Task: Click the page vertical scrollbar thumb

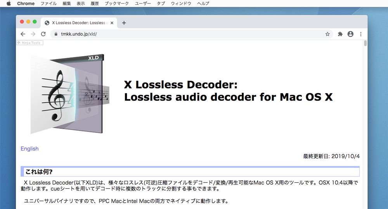Action: (365, 43)
